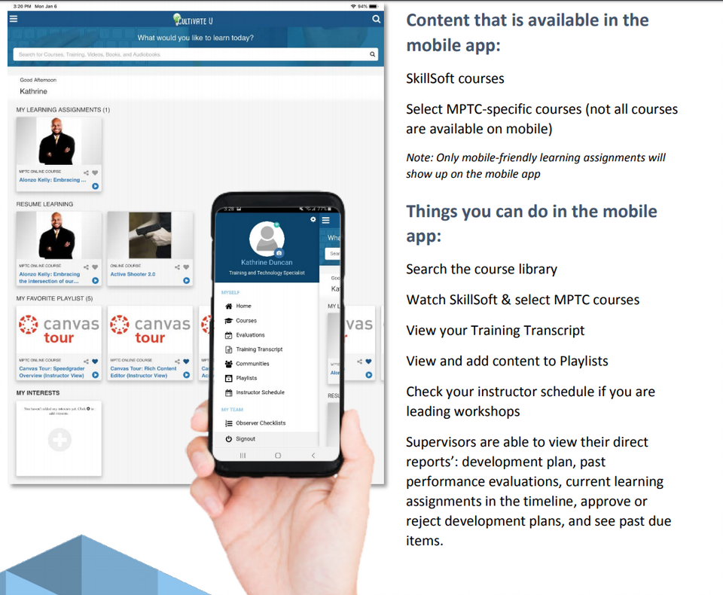Share the Active Shooter 2.0 course

(178, 267)
